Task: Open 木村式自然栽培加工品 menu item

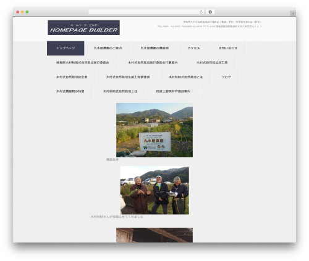Action: (x=212, y=62)
